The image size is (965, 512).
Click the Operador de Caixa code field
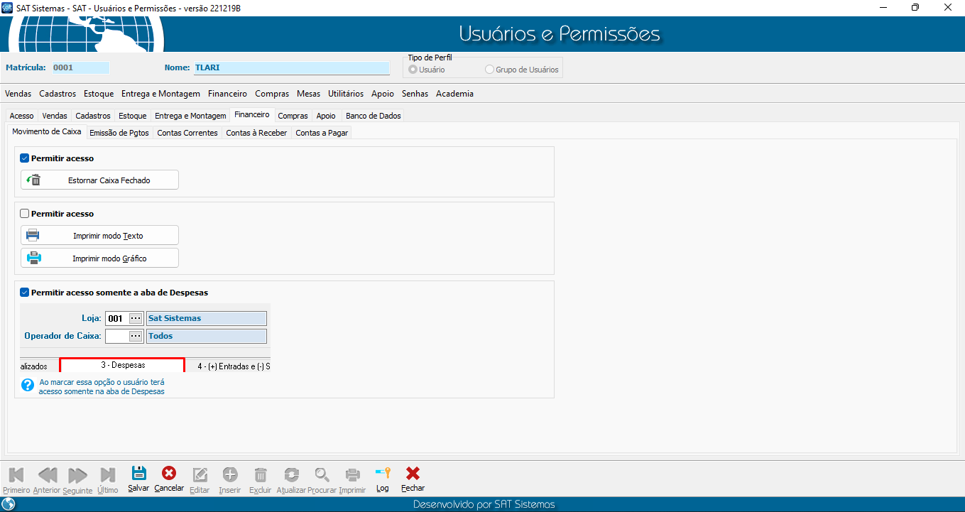116,336
